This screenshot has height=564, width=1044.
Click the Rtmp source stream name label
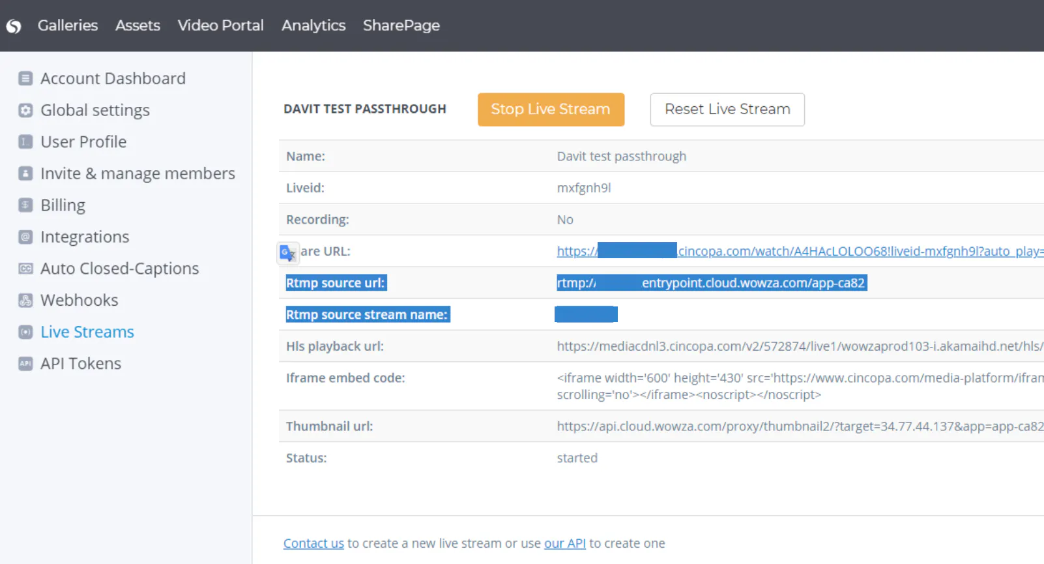tap(368, 314)
